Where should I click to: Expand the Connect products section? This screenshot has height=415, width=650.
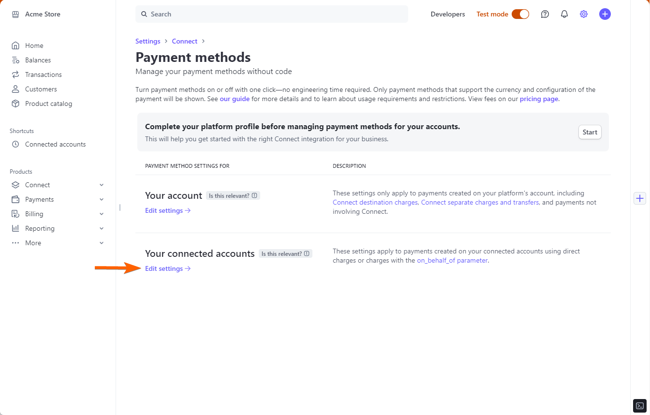(102, 185)
